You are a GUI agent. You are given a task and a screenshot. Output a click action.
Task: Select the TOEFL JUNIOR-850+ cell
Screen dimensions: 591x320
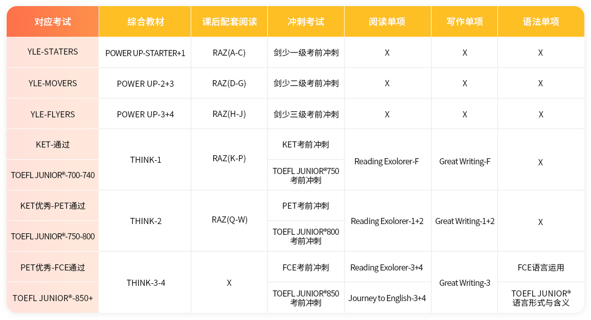(53, 298)
